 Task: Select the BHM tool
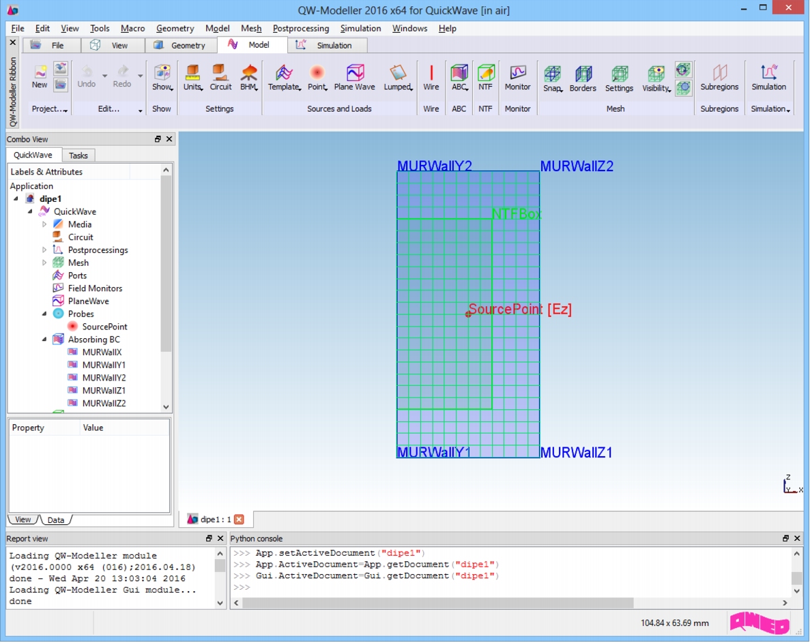pos(249,78)
